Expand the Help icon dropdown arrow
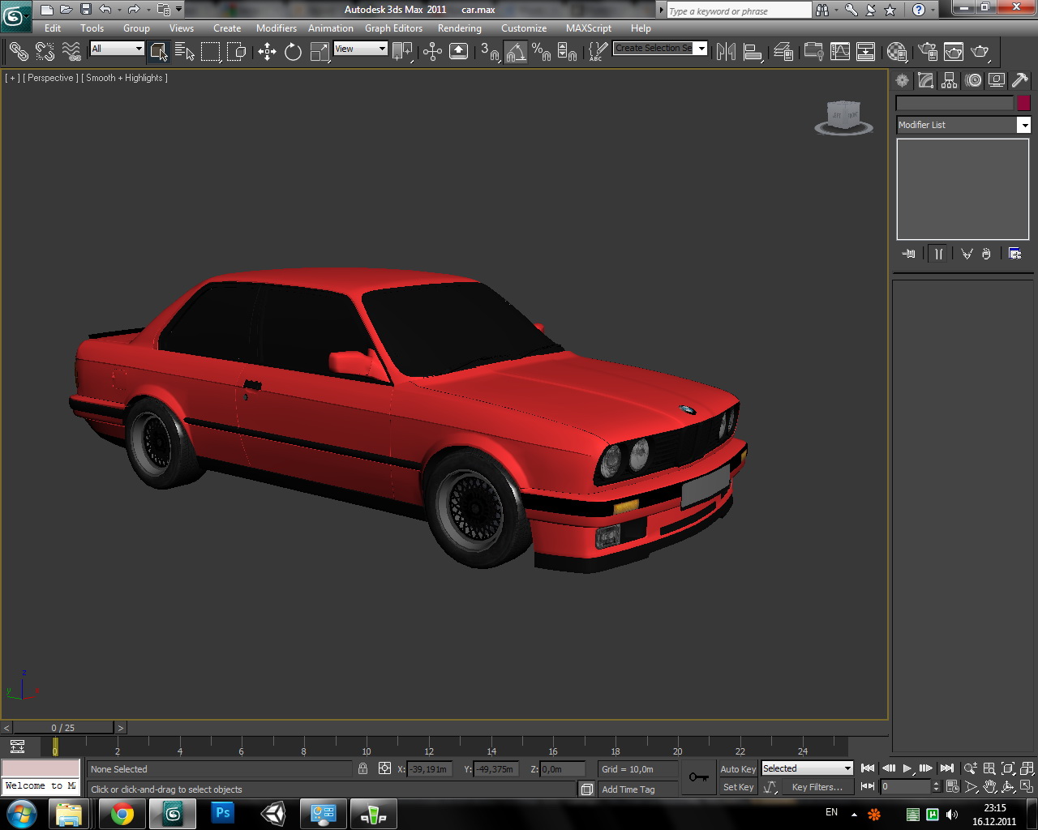The height and width of the screenshot is (830, 1038). point(933,10)
